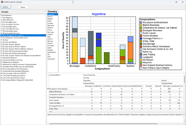The height and width of the screenshot is (125, 186).
Task: Click the TeeBI Composer app icon in title bar
Action: [x=2, y=2]
